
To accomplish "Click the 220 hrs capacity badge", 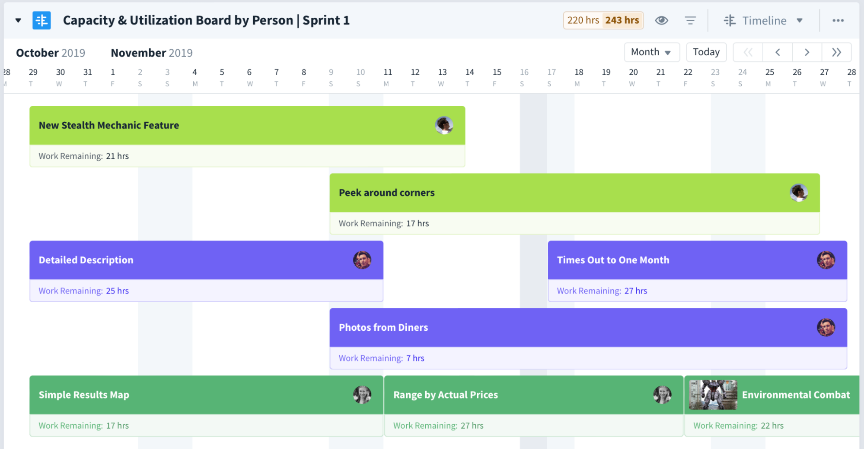I will pos(582,20).
